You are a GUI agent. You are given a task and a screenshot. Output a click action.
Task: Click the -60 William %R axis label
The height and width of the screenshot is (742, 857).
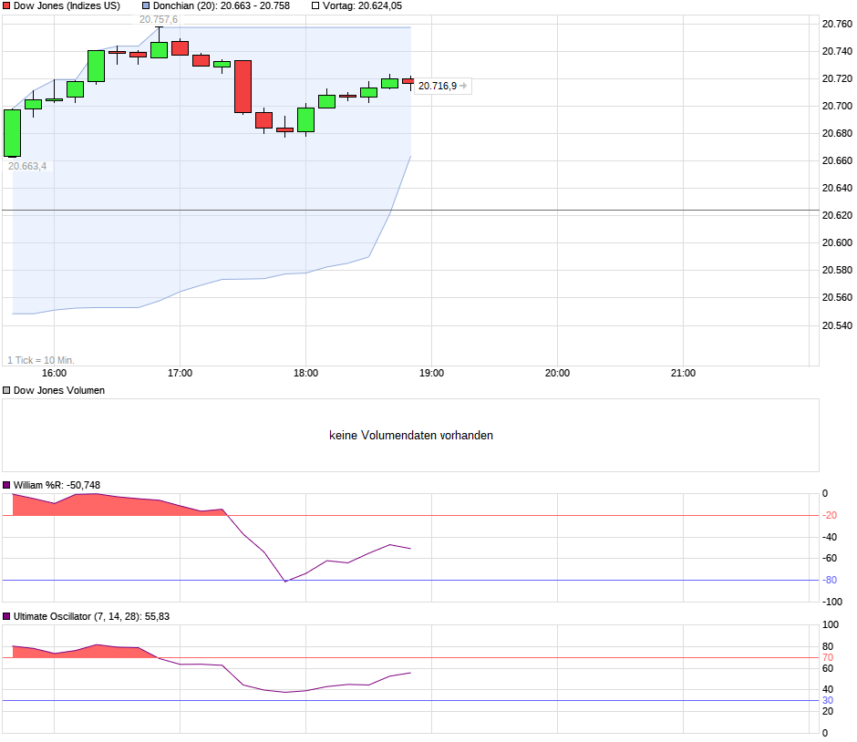(831, 559)
